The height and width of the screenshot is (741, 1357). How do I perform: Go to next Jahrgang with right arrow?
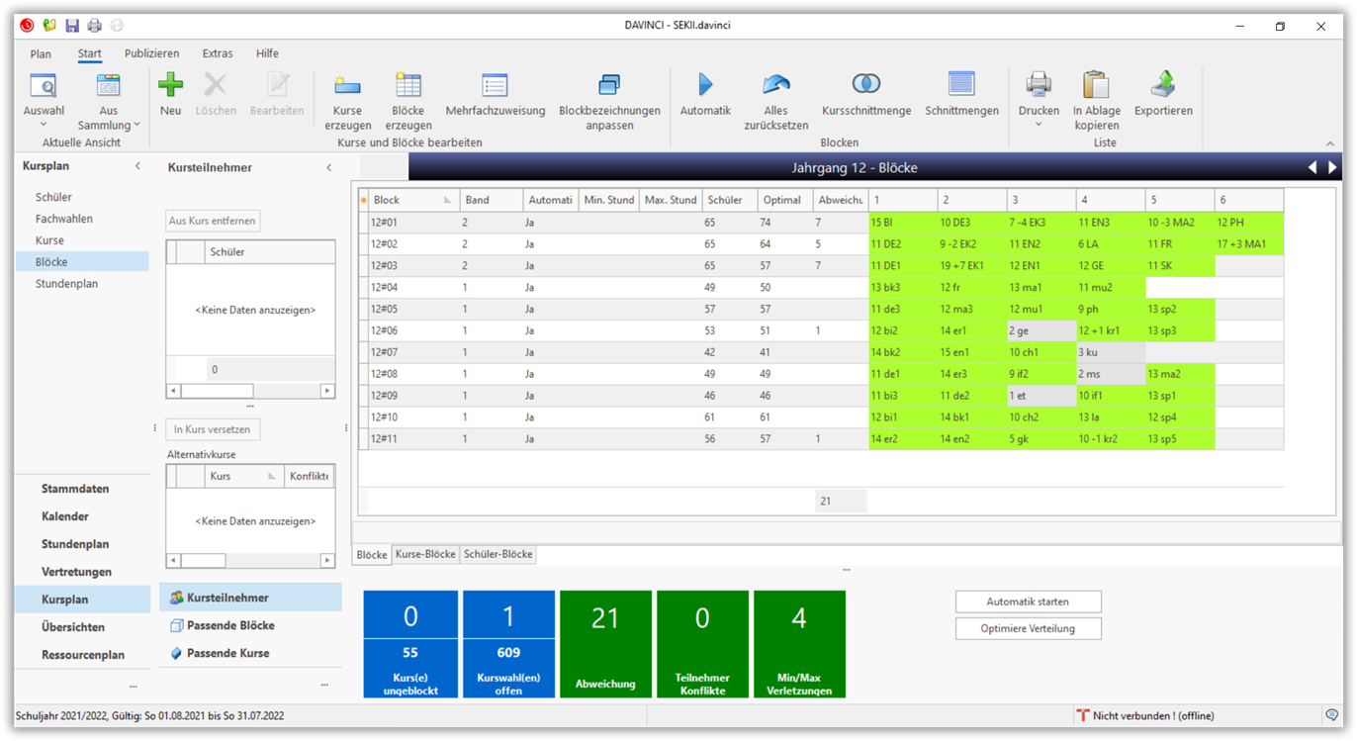[1332, 168]
